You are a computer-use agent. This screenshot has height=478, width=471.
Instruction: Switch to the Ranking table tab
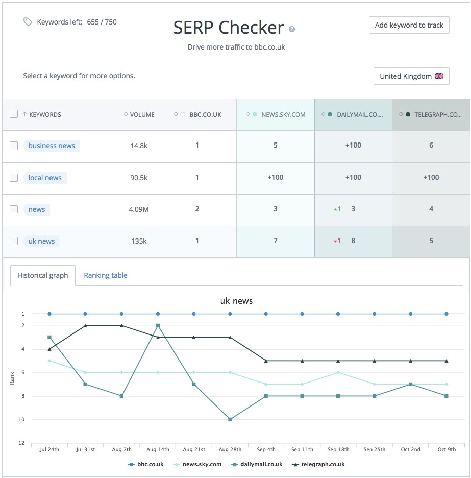point(105,275)
